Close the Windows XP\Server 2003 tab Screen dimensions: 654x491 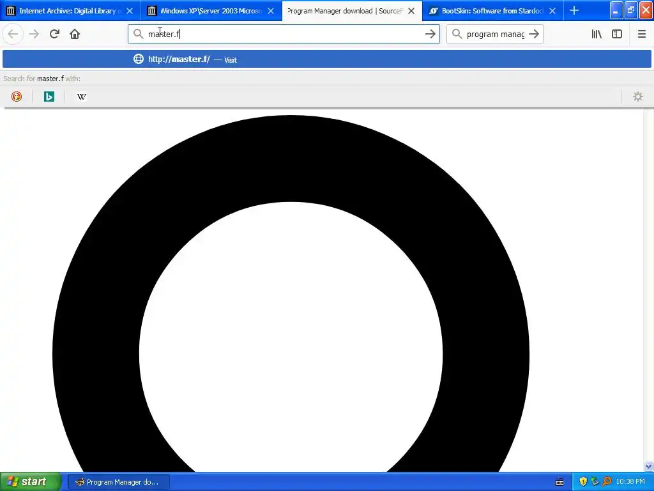pyautogui.click(x=271, y=11)
